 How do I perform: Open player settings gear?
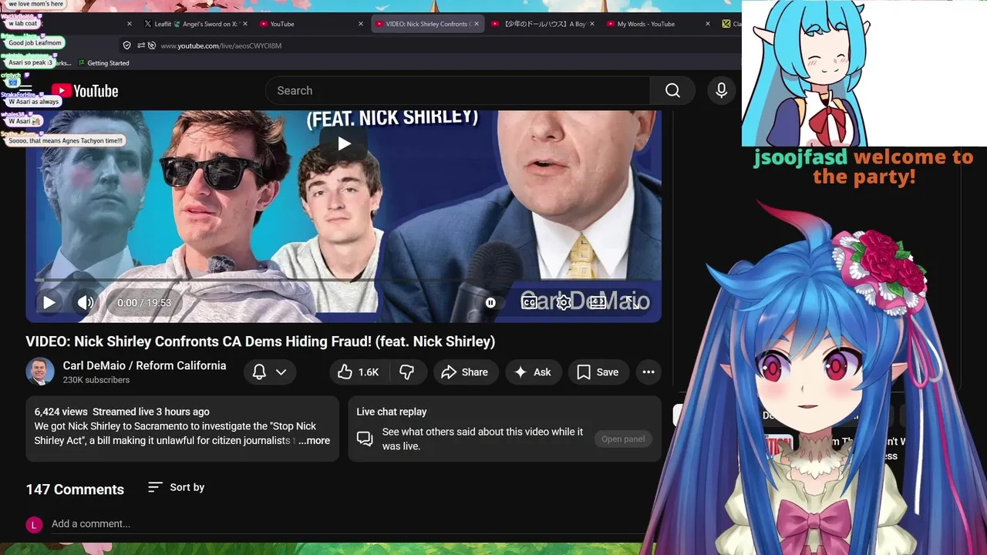(x=564, y=303)
